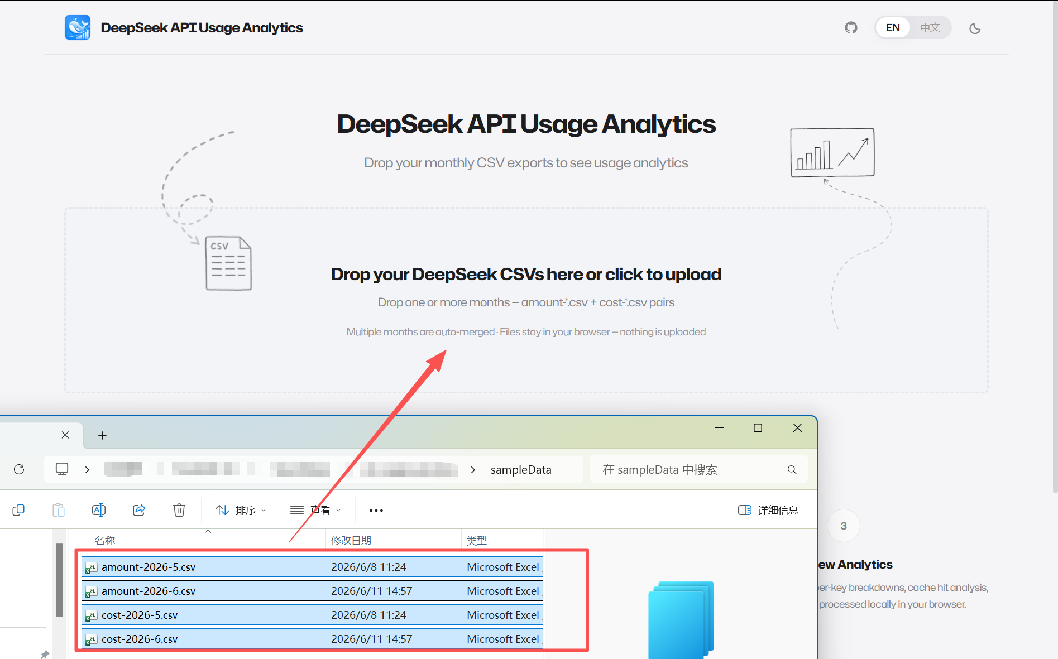This screenshot has height=659, width=1058.
Task: Open the GitHub repository icon
Action: click(x=851, y=27)
